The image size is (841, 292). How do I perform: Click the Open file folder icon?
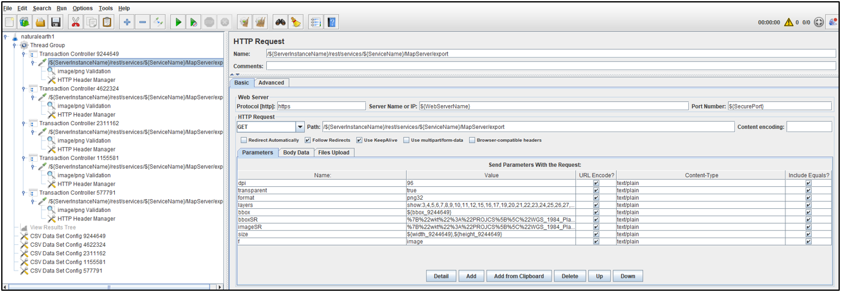tap(40, 23)
